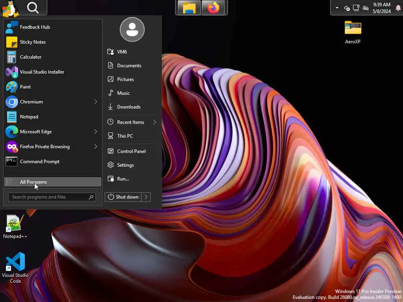The image size is (403, 302).
Task: Launch Sticky Notes from start menu
Action: [53, 42]
